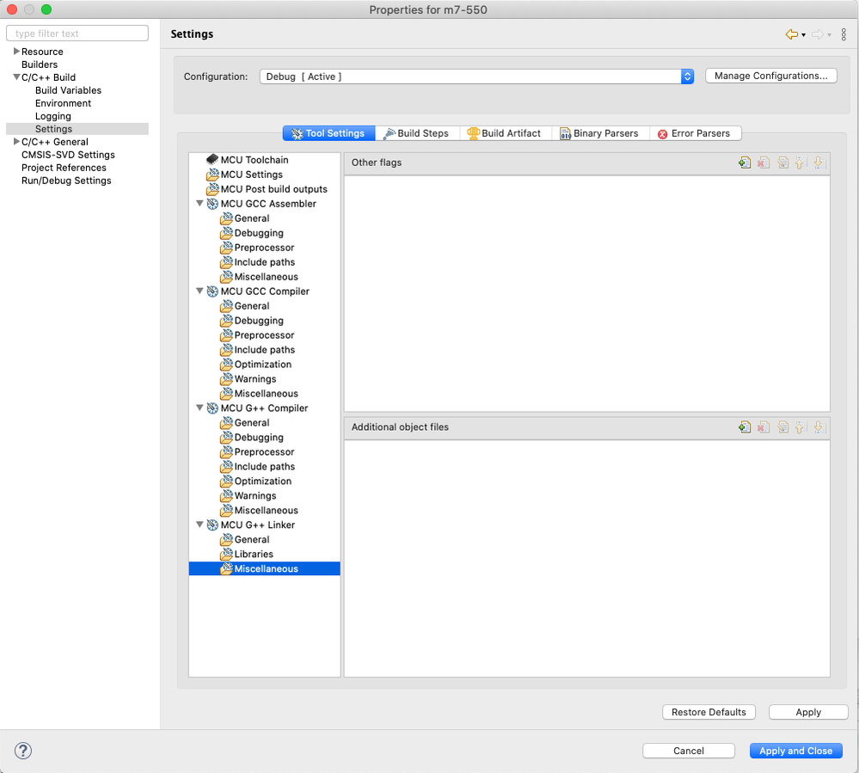Move Other flags entry down
Screen dimensions: 859x773
[819, 163]
